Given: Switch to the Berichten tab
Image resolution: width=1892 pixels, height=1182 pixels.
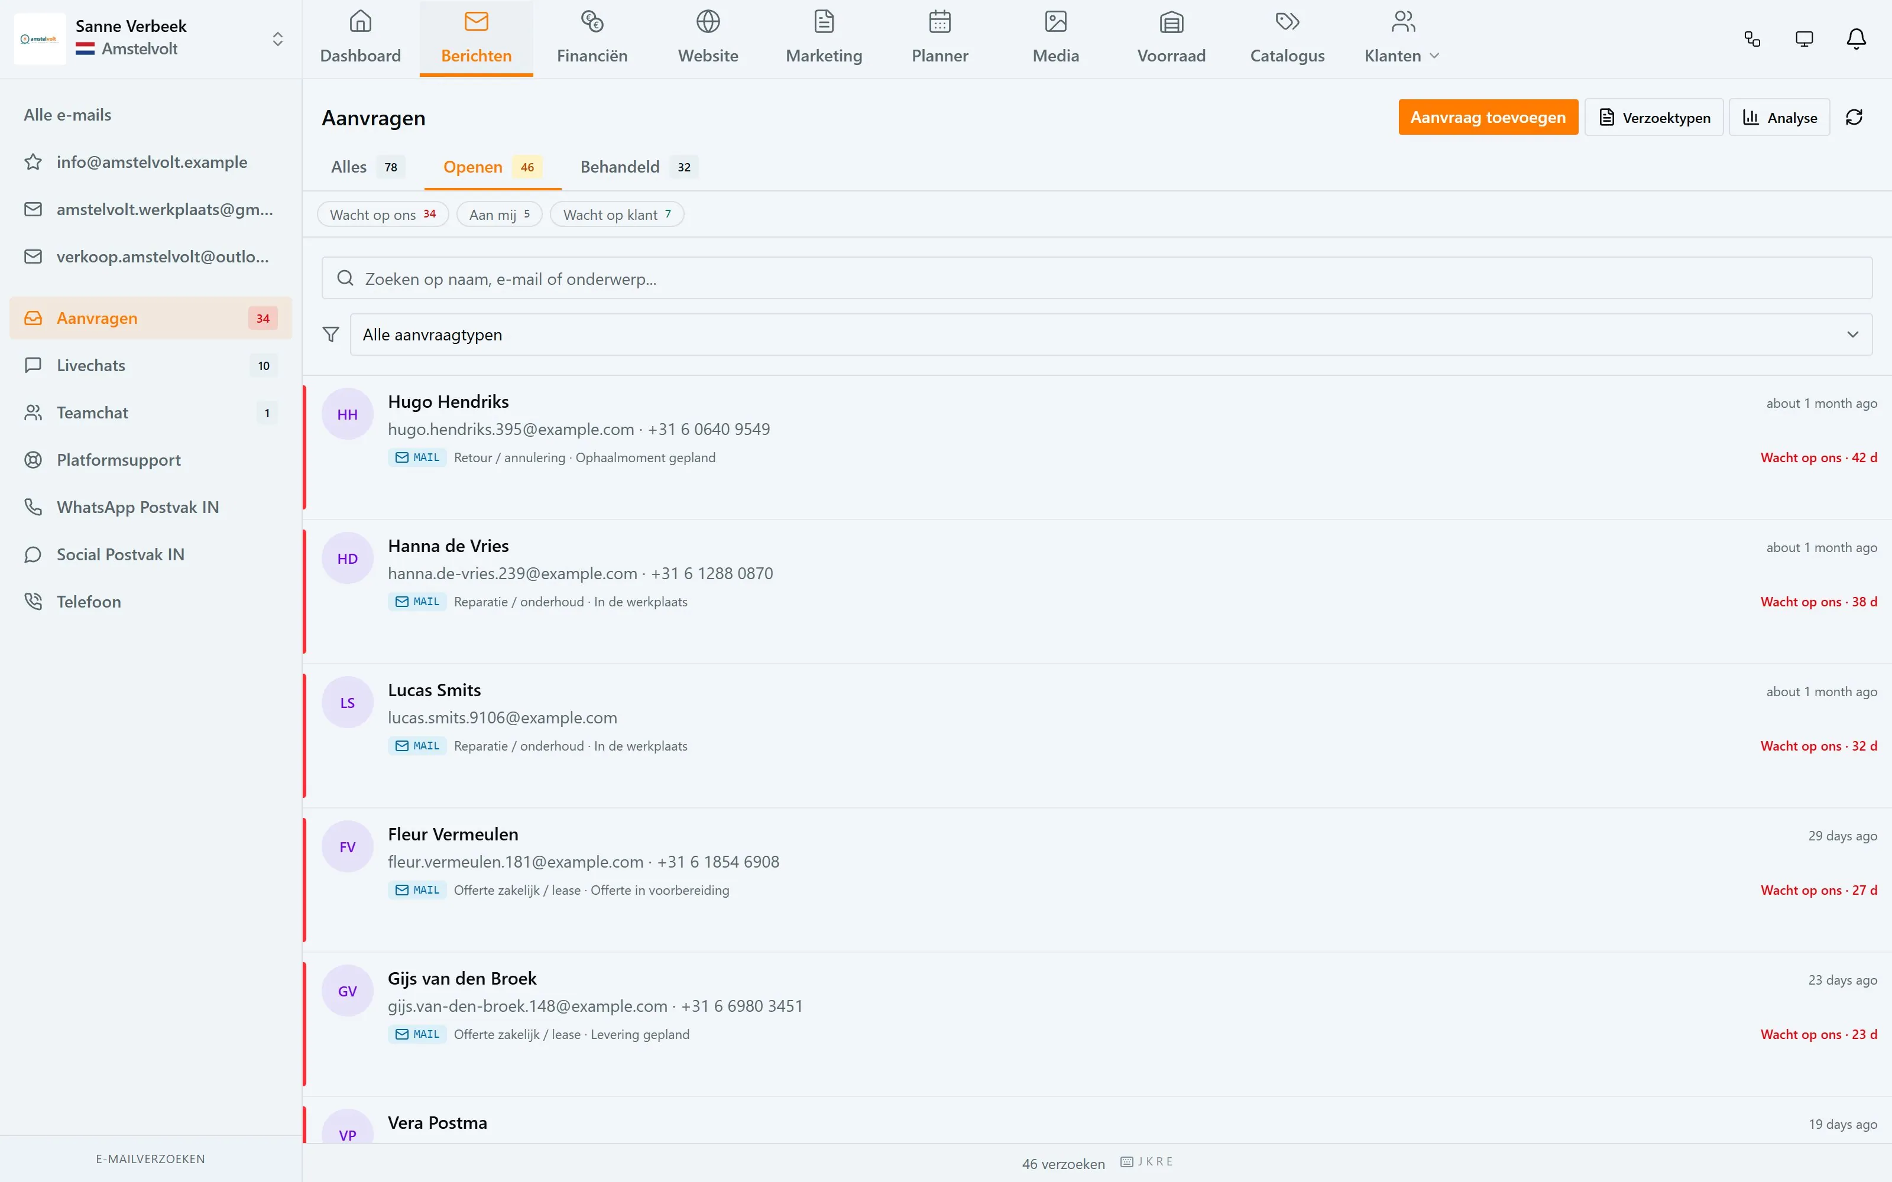Looking at the screenshot, I should [x=476, y=38].
